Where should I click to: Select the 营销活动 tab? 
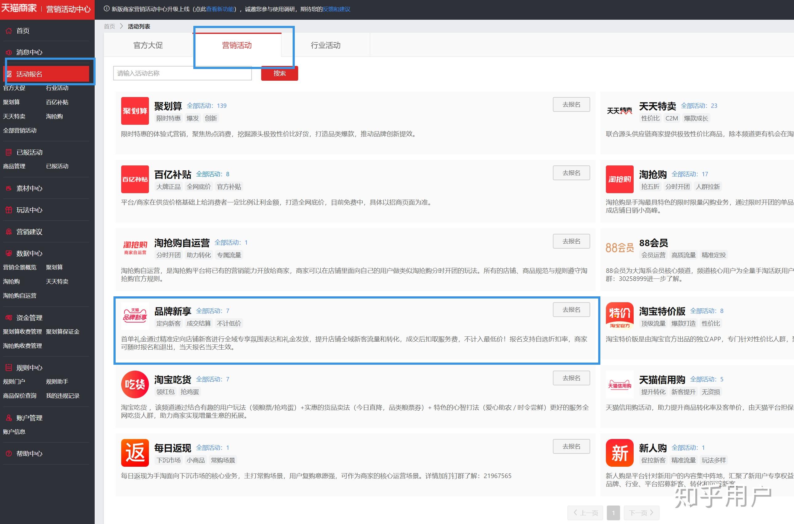click(237, 45)
